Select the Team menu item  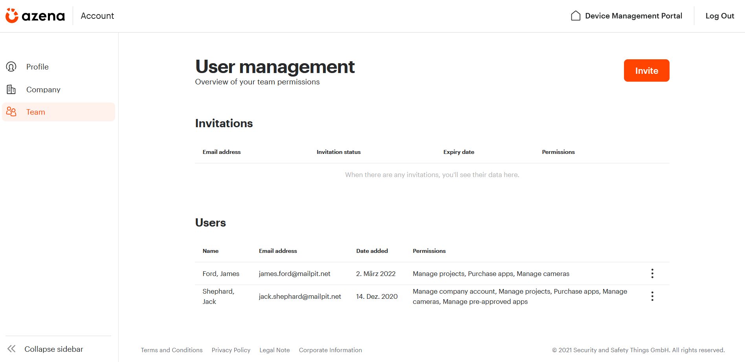point(59,112)
